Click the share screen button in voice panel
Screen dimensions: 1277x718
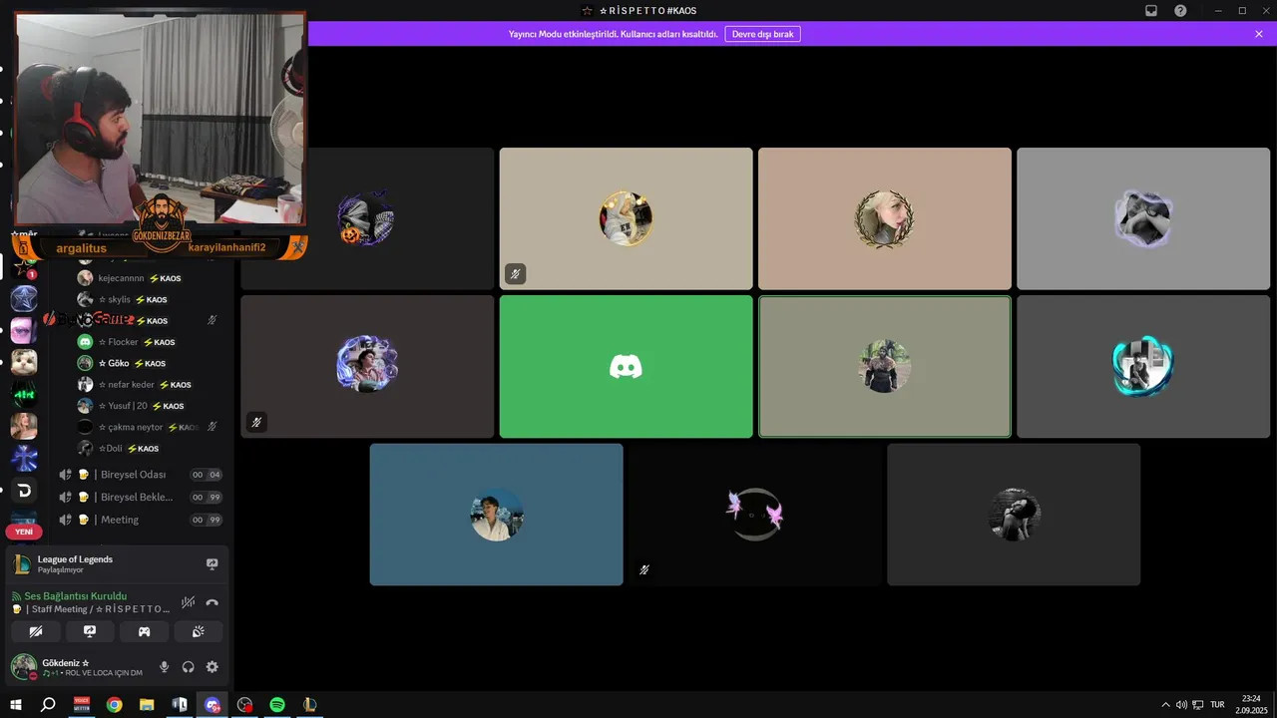tap(90, 631)
